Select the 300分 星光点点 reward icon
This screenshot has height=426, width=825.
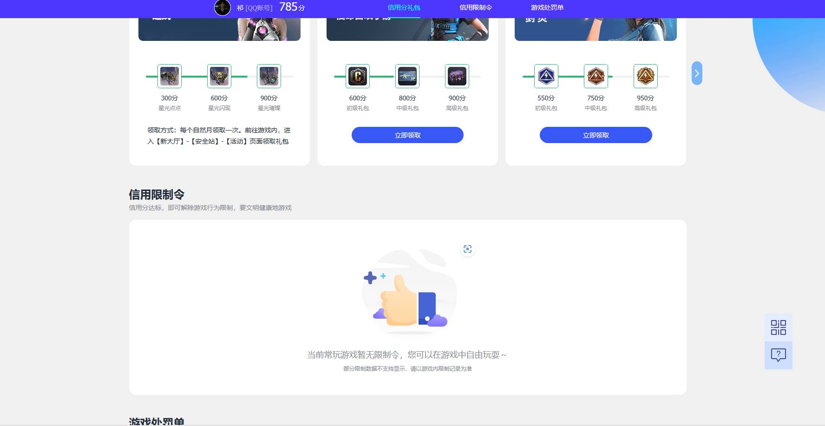click(170, 76)
